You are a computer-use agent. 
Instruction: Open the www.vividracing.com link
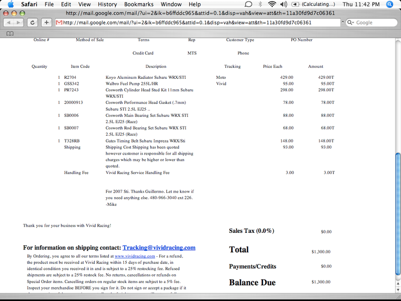pyautogui.click(x=135, y=256)
